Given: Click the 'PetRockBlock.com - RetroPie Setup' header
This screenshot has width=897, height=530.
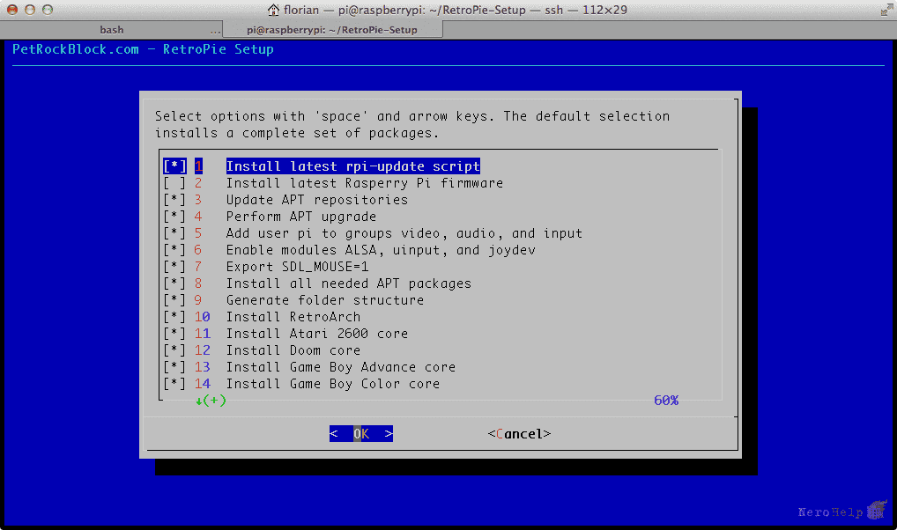Looking at the screenshot, I should pos(143,49).
